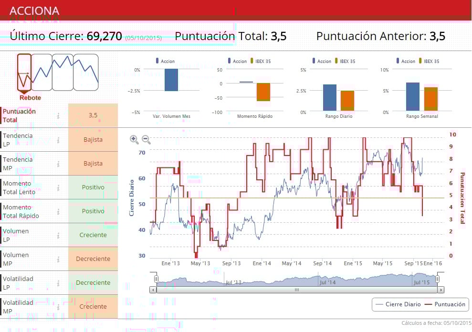This screenshot has height=332, width=472.
Task: Open info icon for Volumen LP
Action: 58,235
